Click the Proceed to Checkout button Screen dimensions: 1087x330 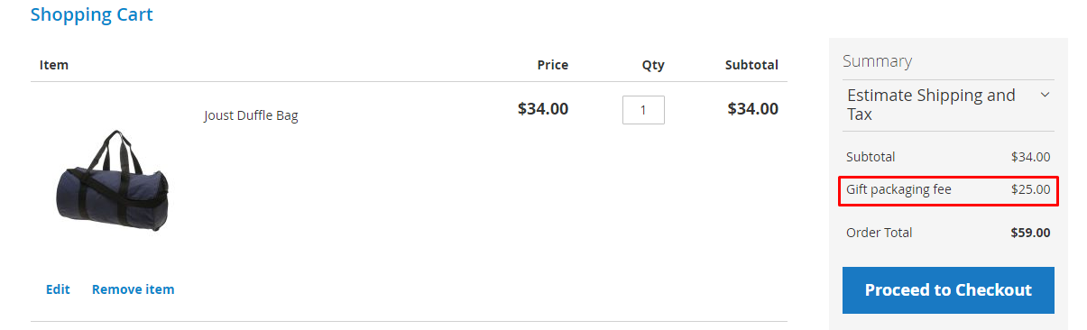948,290
